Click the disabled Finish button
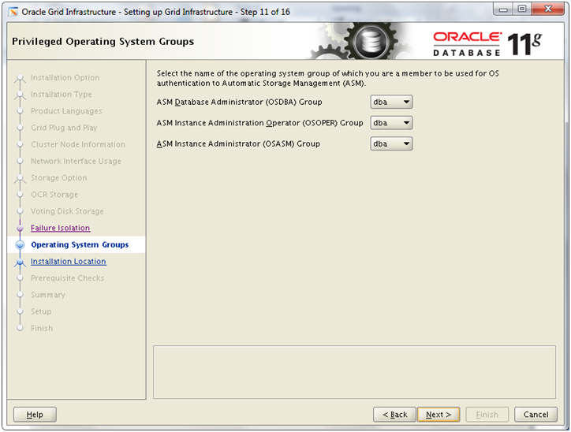The height and width of the screenshot is (432, 571). (x=487, y=415)
